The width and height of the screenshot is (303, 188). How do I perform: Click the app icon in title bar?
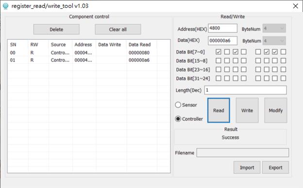pos(6,6)
